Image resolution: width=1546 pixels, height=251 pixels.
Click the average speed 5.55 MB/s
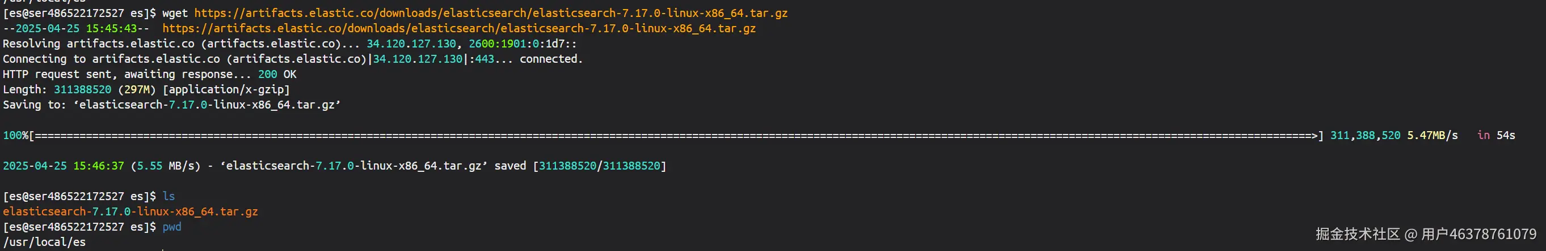pyautogui.click(x=165, y=166)
